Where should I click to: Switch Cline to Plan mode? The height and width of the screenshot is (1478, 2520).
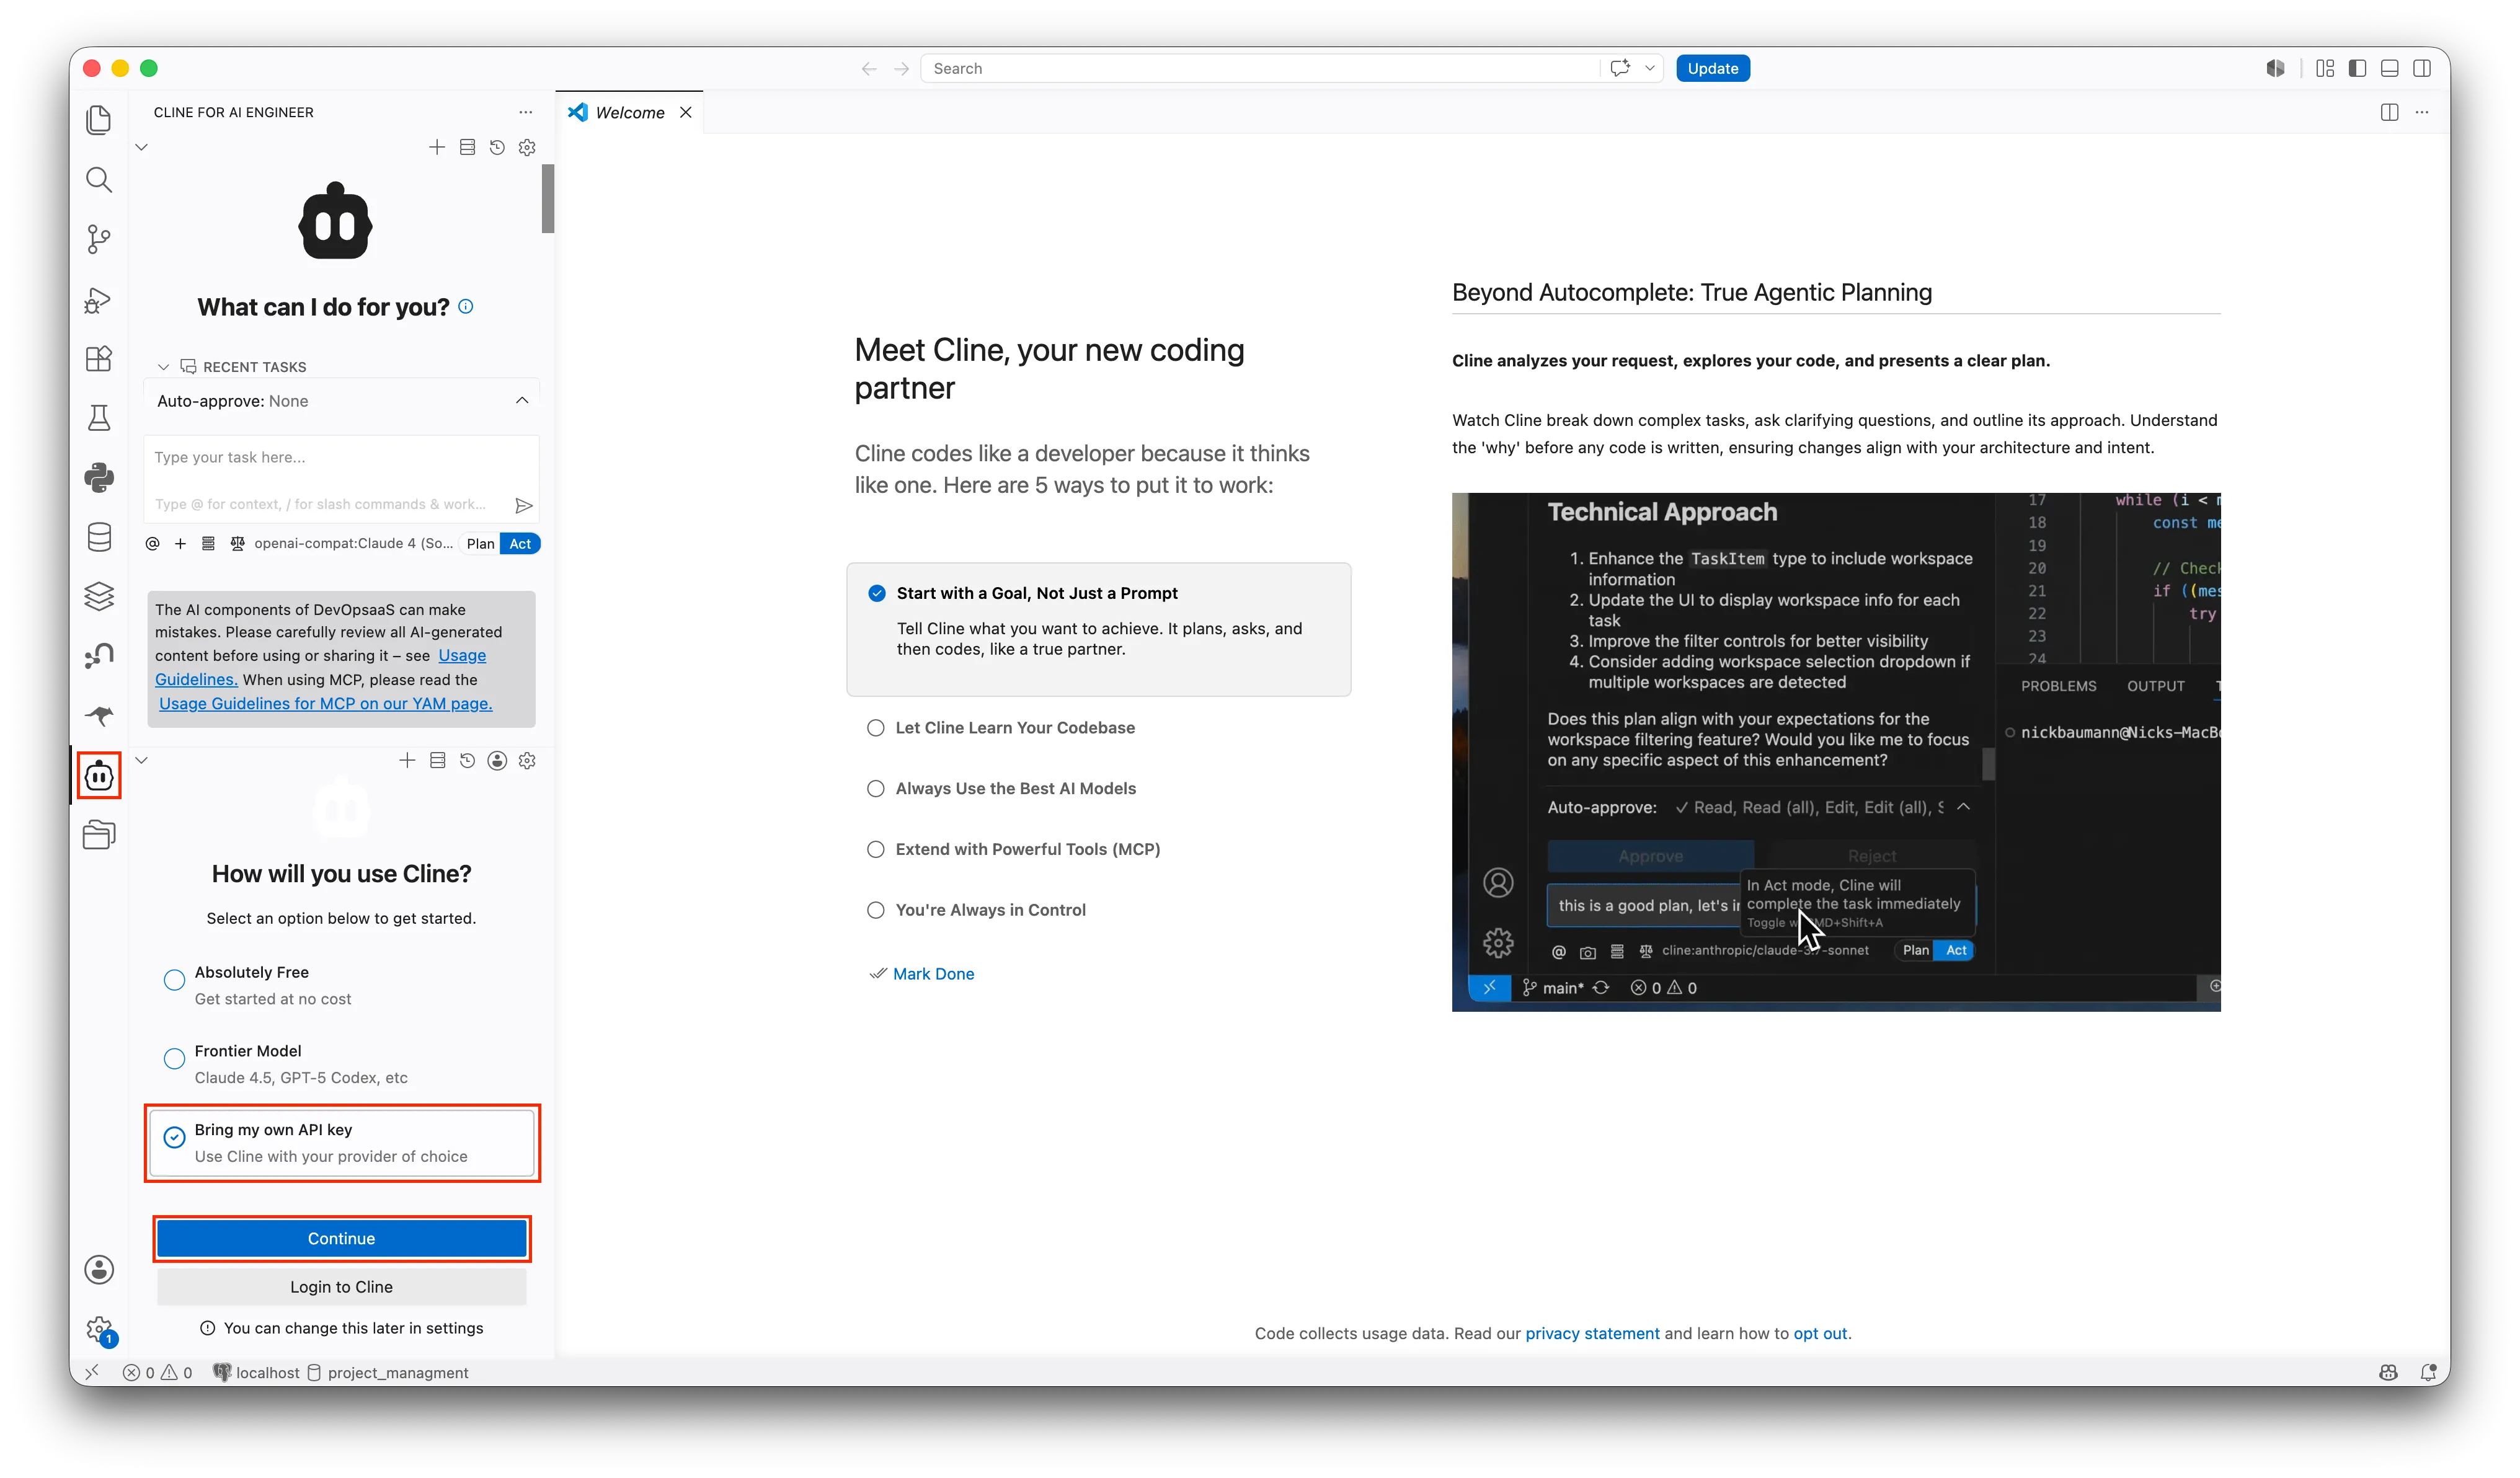480,544
